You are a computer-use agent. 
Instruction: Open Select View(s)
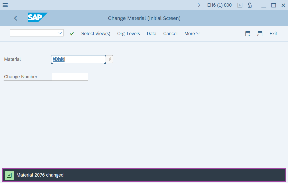point(96,34)
